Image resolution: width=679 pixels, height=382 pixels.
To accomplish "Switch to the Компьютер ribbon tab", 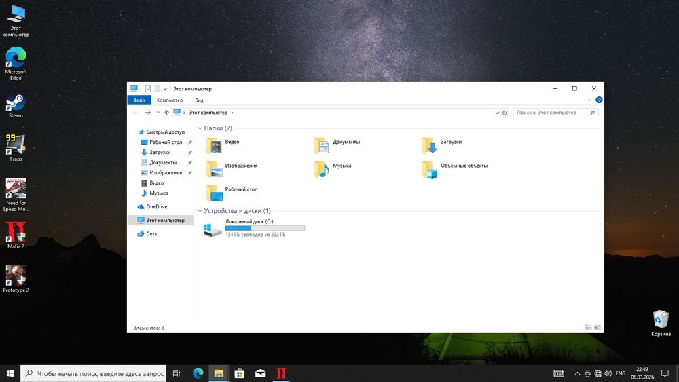I will click(170, 100).
